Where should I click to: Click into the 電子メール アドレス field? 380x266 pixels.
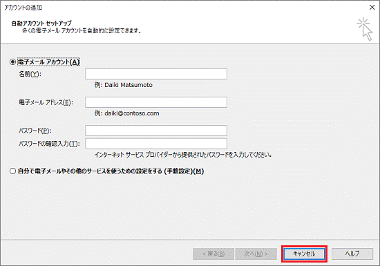pos(156,102)
